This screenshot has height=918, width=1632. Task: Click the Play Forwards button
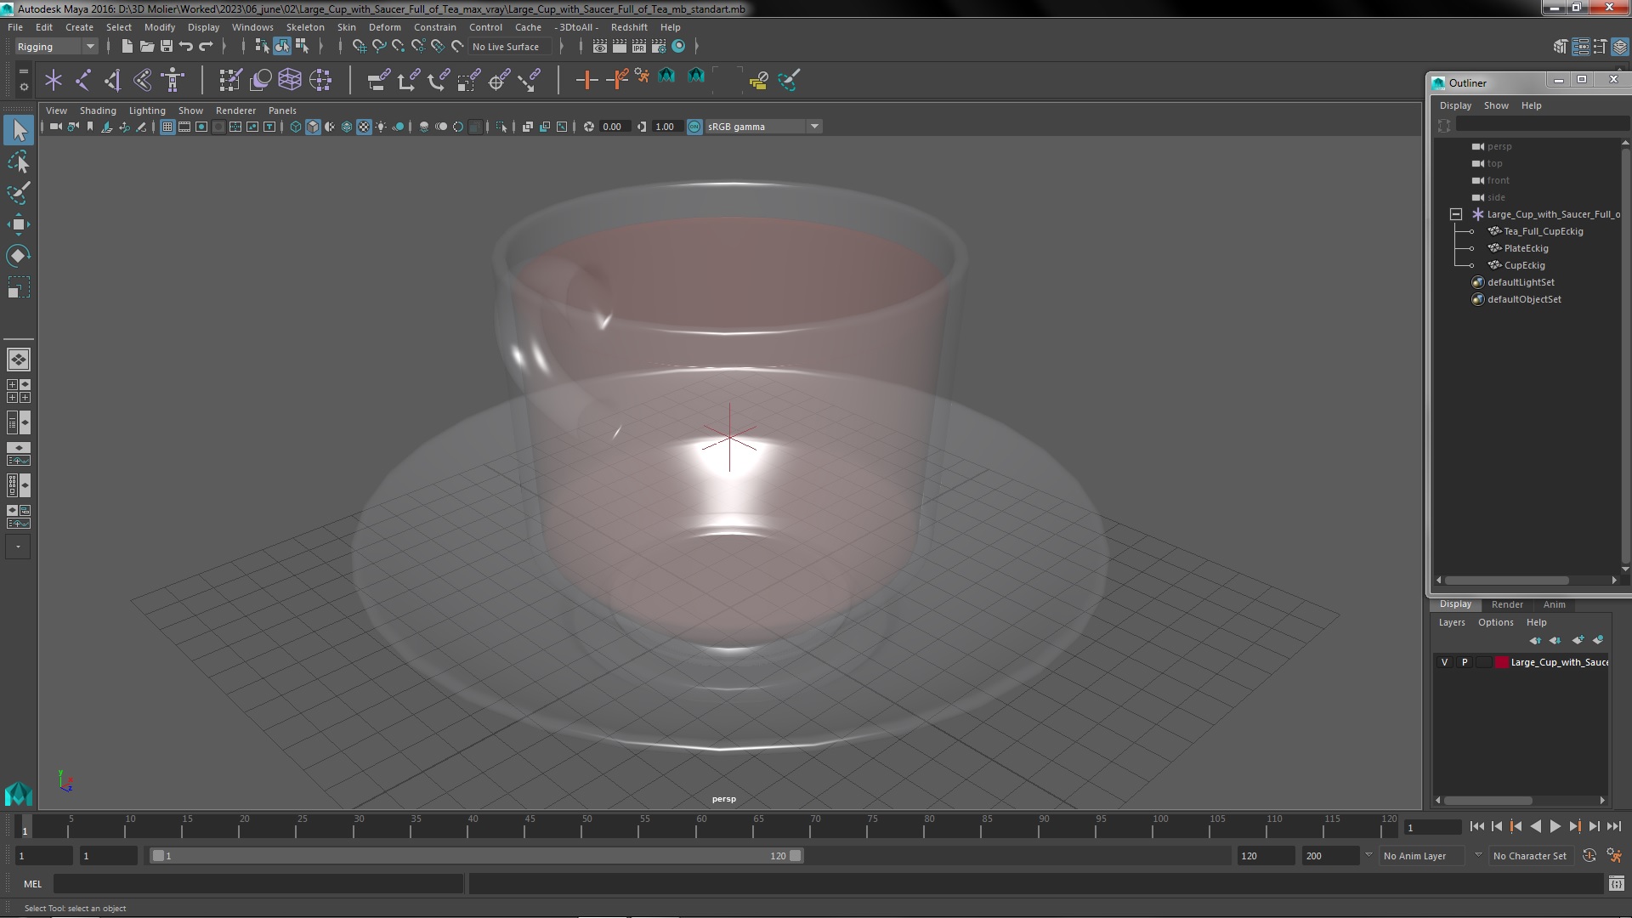pyautogui.click(x=1555, y=826)
